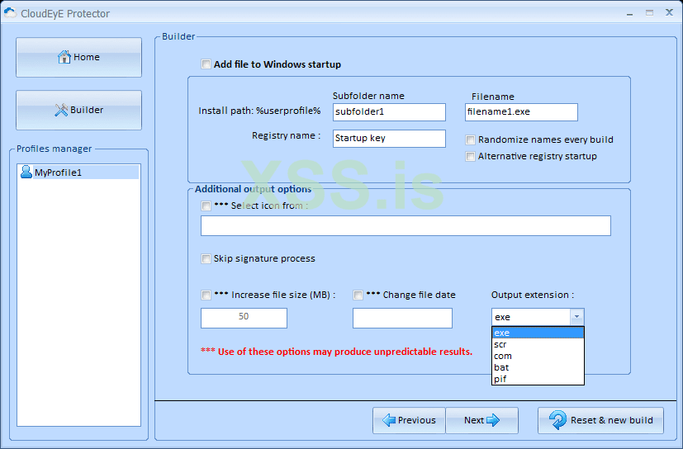Click the file size field showing 50
This screenshot has height=449, width=683.
pyautogui.click(x=244, y=318)
